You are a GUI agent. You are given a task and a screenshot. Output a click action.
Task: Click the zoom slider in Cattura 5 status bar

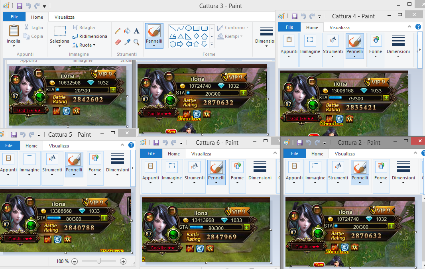(x=99, y=261)
